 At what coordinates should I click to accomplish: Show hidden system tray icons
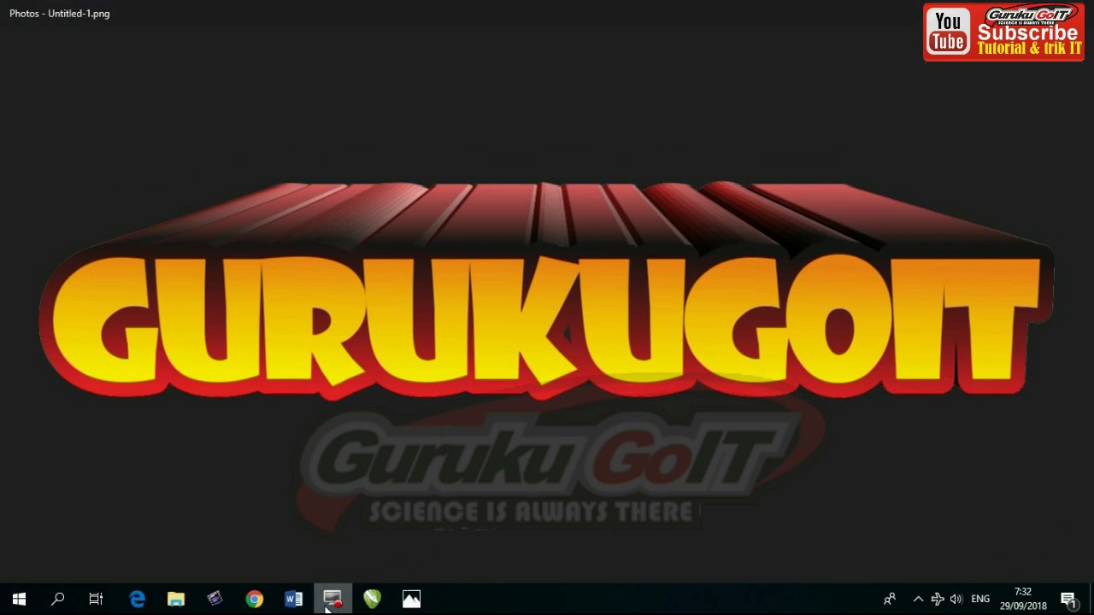click(x=918, y=599)
